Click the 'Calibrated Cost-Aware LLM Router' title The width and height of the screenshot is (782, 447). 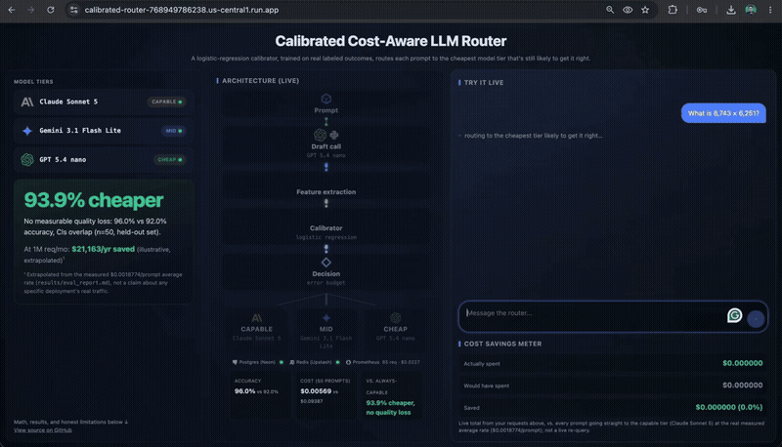coord(390,41)
